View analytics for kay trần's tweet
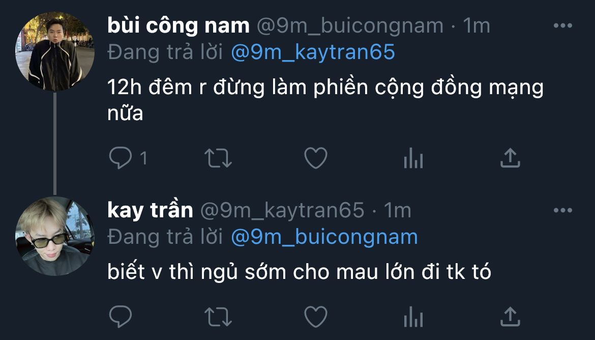Screen dimensions: 595x340 (413, 317)
